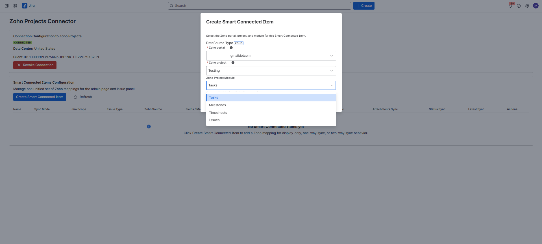The width and height of the screenshot is (542, 244).
Task: Toggle the sidebar collapse icon
Action: tap(6, 6)
